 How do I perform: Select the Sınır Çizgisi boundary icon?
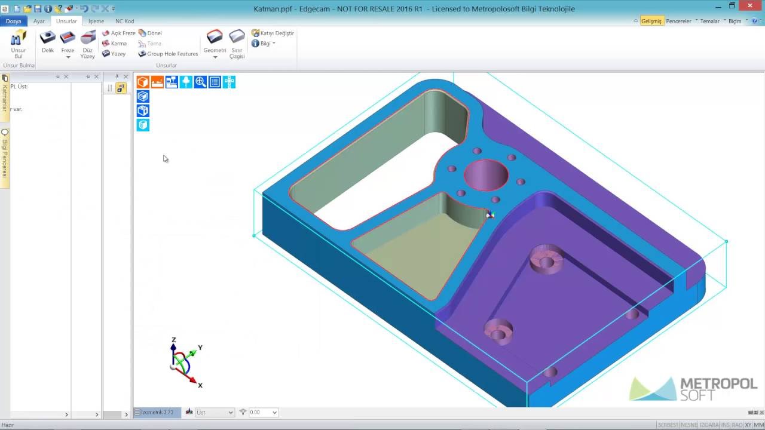[x=237, y=38]
